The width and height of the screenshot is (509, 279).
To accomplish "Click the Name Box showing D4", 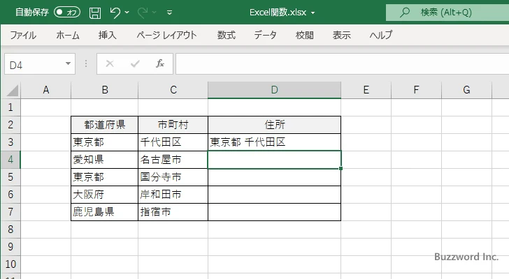I will click(x=34, y=64).
